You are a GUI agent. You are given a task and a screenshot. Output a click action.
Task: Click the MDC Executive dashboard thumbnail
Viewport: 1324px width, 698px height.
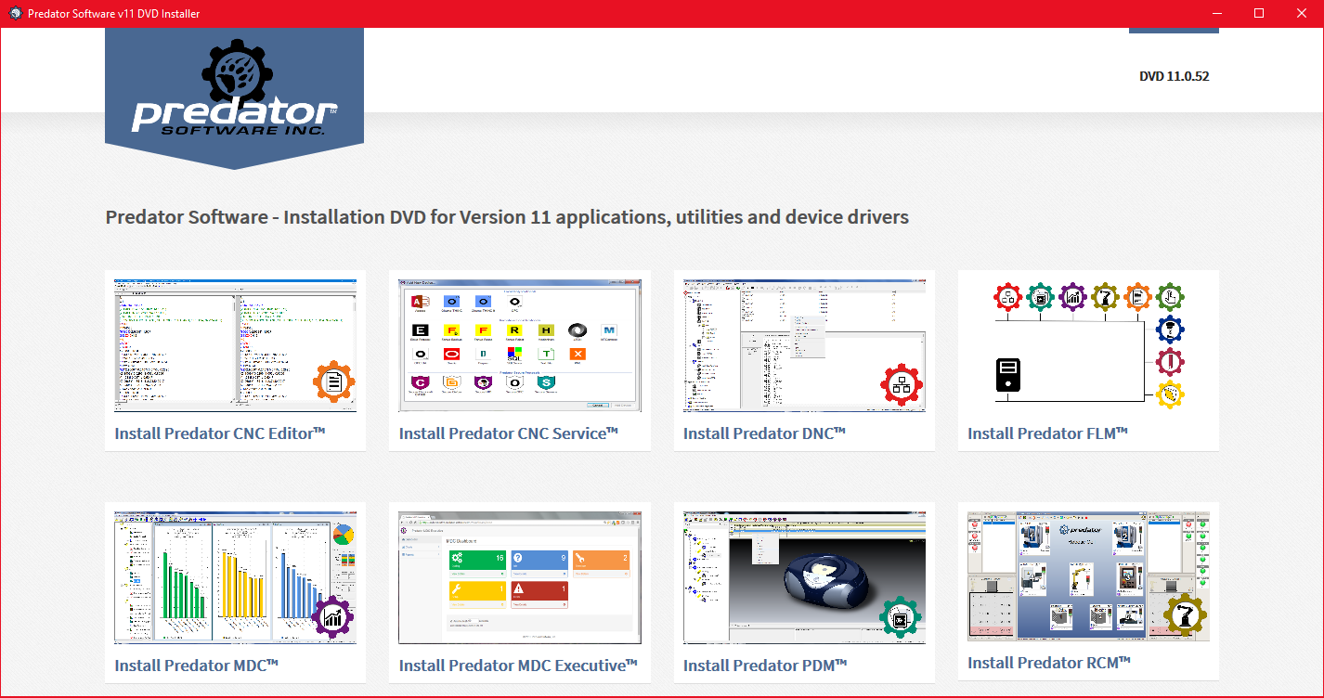tap(519, 576)
